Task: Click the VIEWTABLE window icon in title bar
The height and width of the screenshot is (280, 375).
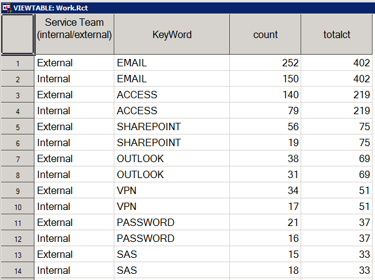Action: pos(6,6)
